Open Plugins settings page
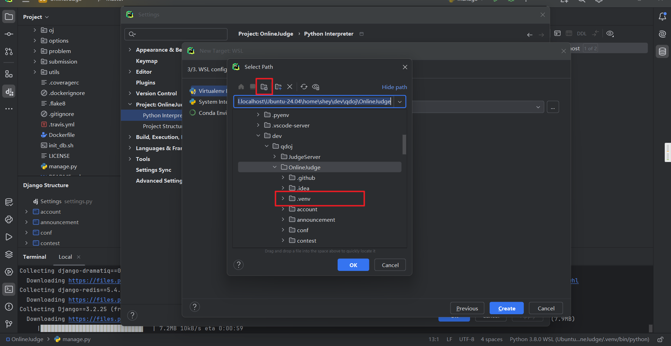The image size is (671, 346). [146, 82]
